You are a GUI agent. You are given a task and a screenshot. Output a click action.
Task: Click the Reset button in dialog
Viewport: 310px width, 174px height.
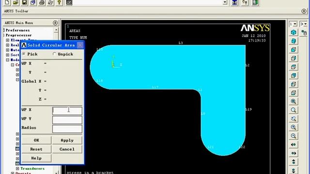(x=36, y=149)
